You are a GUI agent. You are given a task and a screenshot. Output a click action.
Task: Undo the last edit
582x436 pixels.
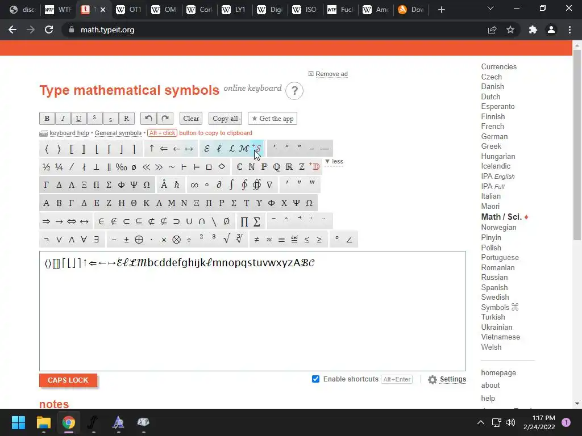148,119
